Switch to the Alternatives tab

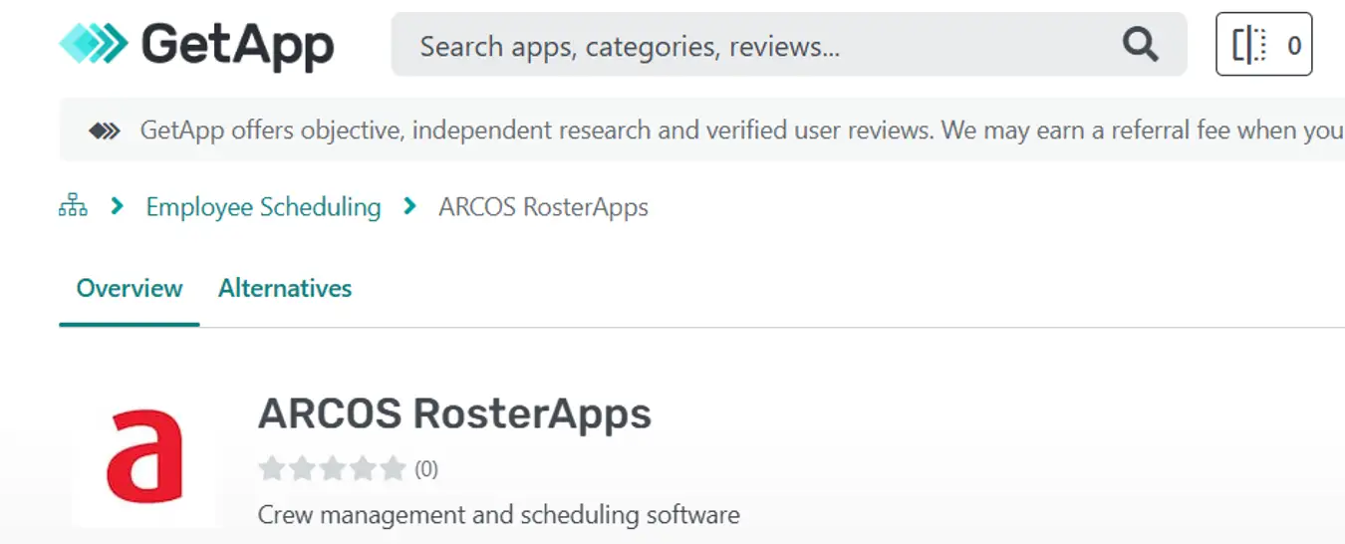(285, 289)
